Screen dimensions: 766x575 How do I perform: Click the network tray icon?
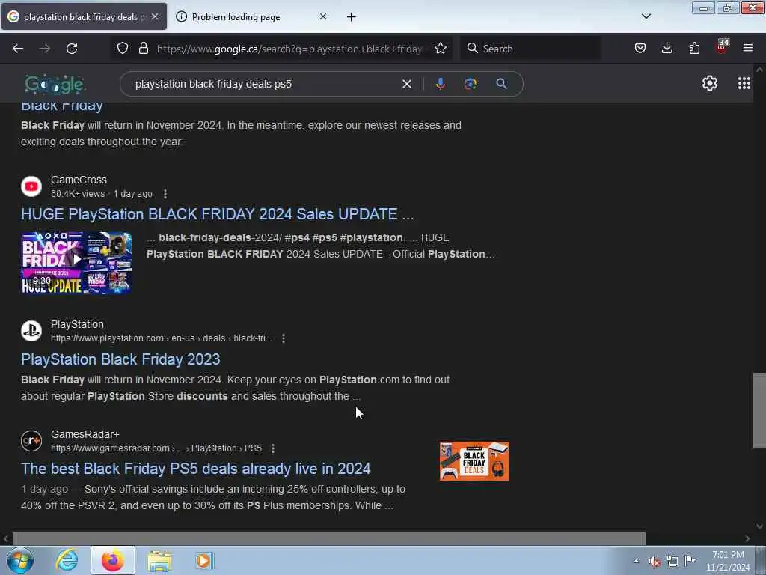[x=672, y=562]
